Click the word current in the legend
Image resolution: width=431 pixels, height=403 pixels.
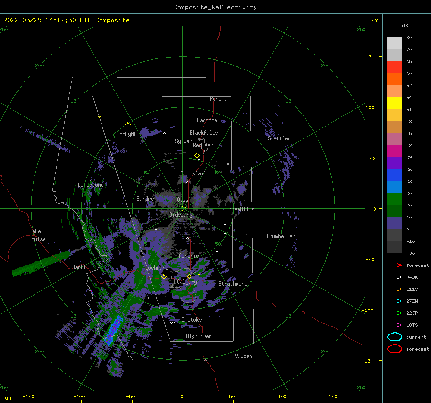click(416, 337)
